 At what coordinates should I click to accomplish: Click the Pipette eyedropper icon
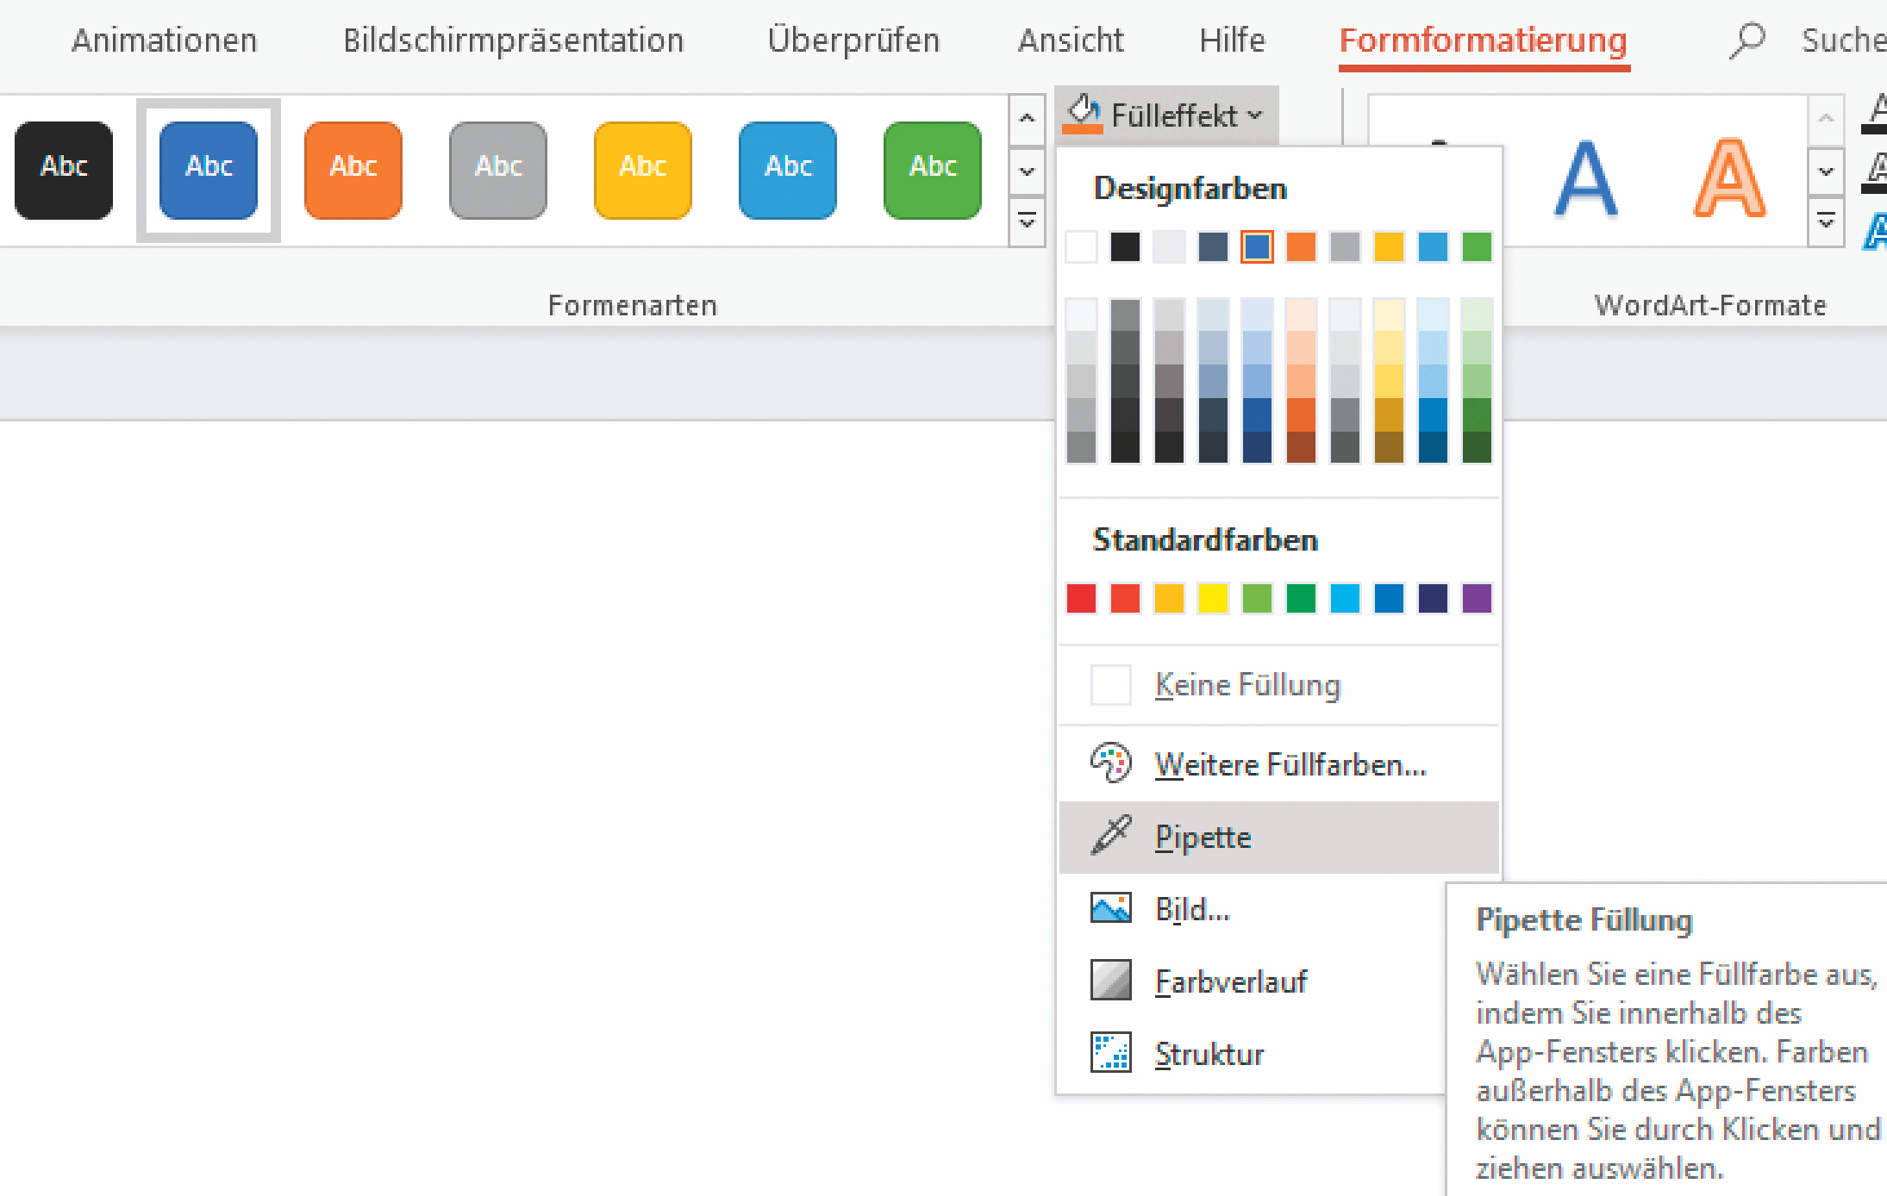(x=1110, y=836)
